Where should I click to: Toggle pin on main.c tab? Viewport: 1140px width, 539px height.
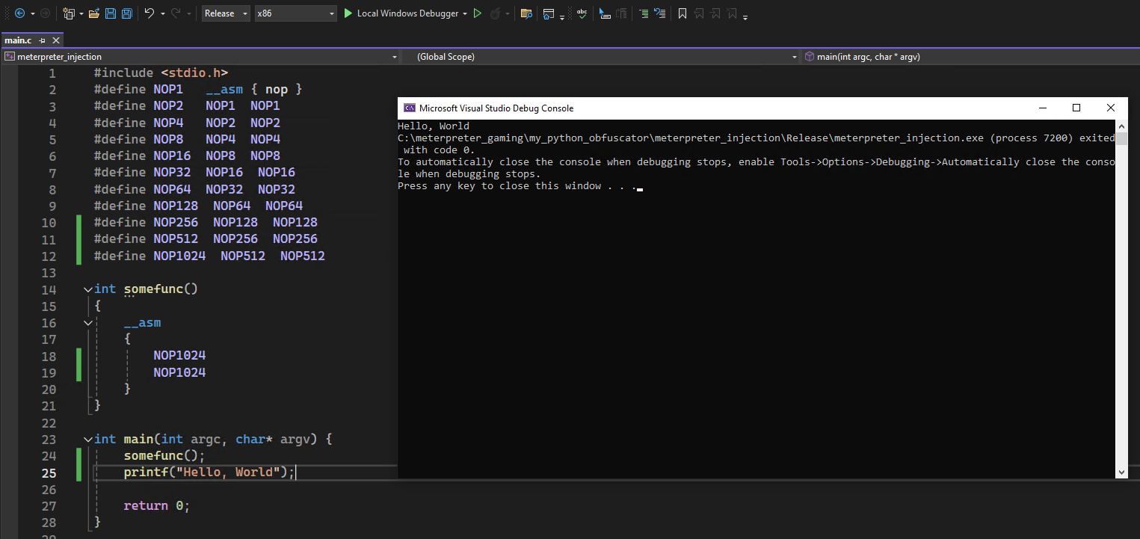point(43,40)
